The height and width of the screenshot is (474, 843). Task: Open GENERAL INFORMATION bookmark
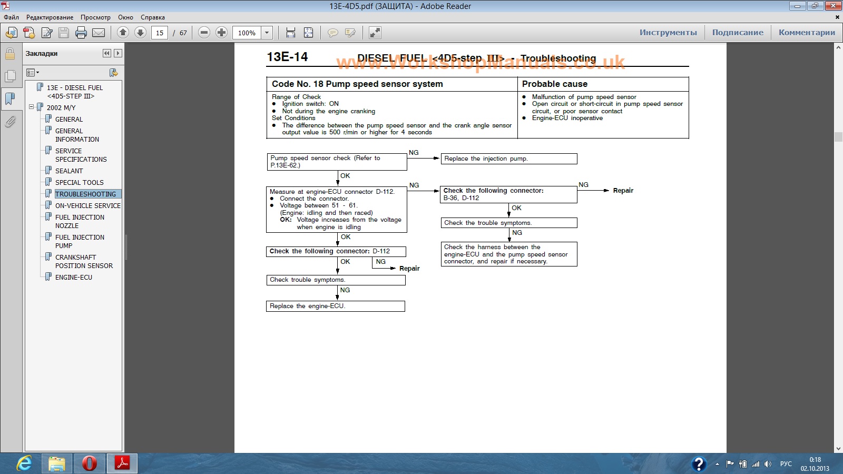coord(77,135)
